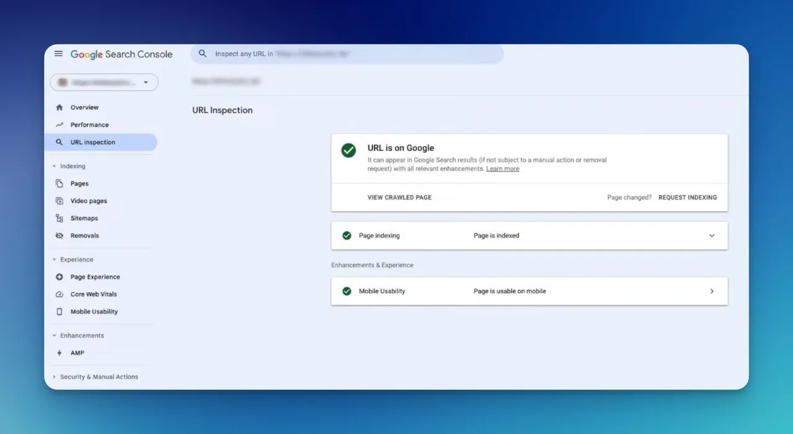Click the AMP lightning bolt icon
Image resolution: width=793 pixels, height=434 pixels.
(59, 353)
